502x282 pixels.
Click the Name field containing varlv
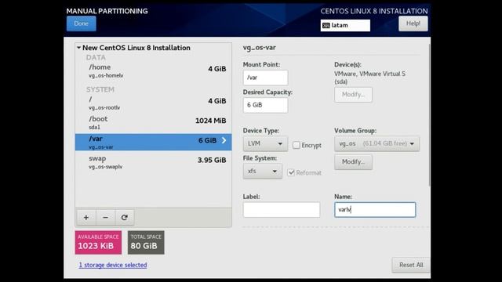tap(375, 210)
